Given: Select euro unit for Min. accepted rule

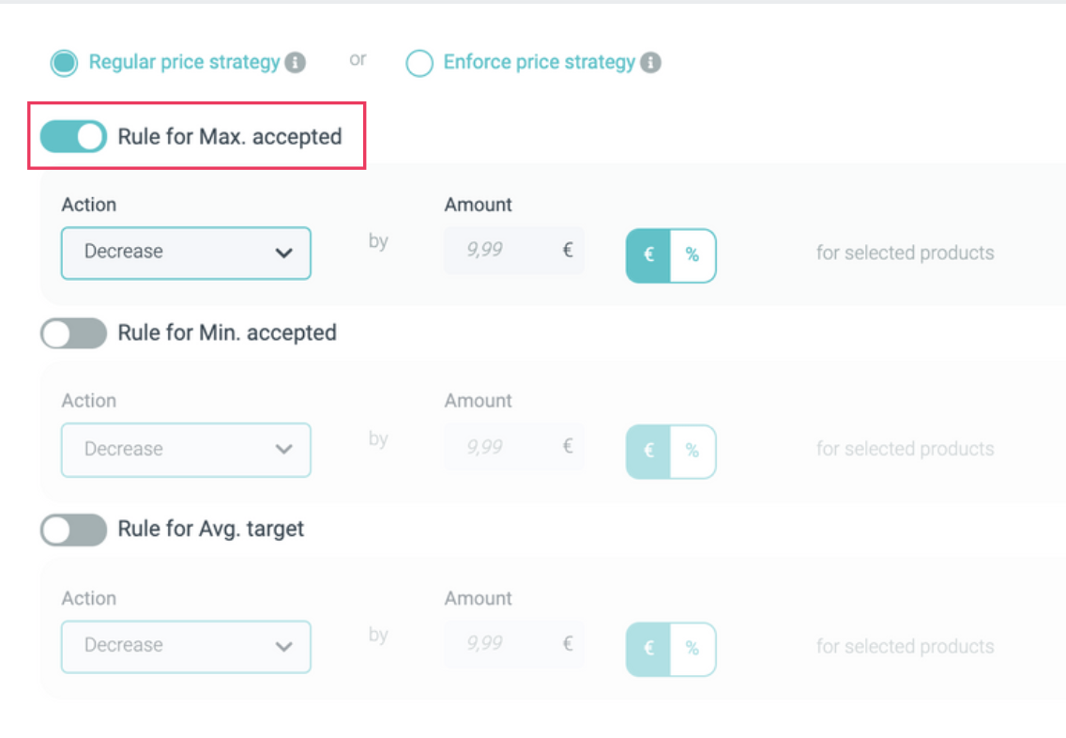Looking at the screenshot, I should [x=648, y=452].
